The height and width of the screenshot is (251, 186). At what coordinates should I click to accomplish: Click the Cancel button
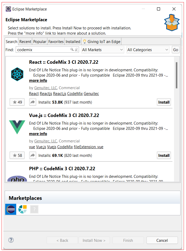click(162, 240)
